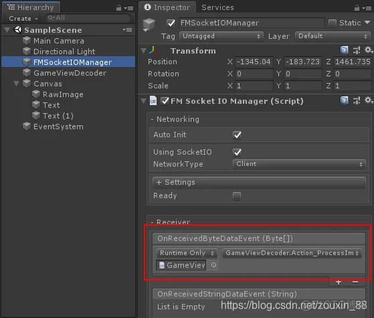The width and height of the screenshot is (374, 318).
Task: Select the Text object under Canvas
Action: pos(52,105)
